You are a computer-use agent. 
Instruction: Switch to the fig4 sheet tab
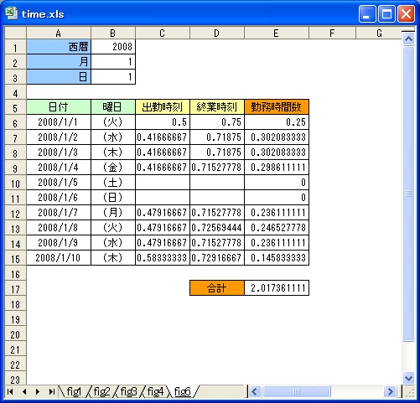pyautogui.click(x=155, y=392)
